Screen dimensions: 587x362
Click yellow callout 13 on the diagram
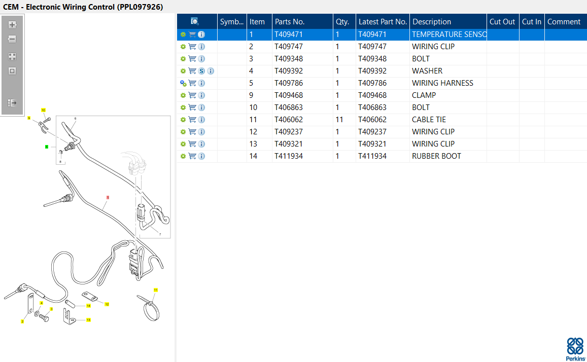pyautogui.click(x=88, y=320)
